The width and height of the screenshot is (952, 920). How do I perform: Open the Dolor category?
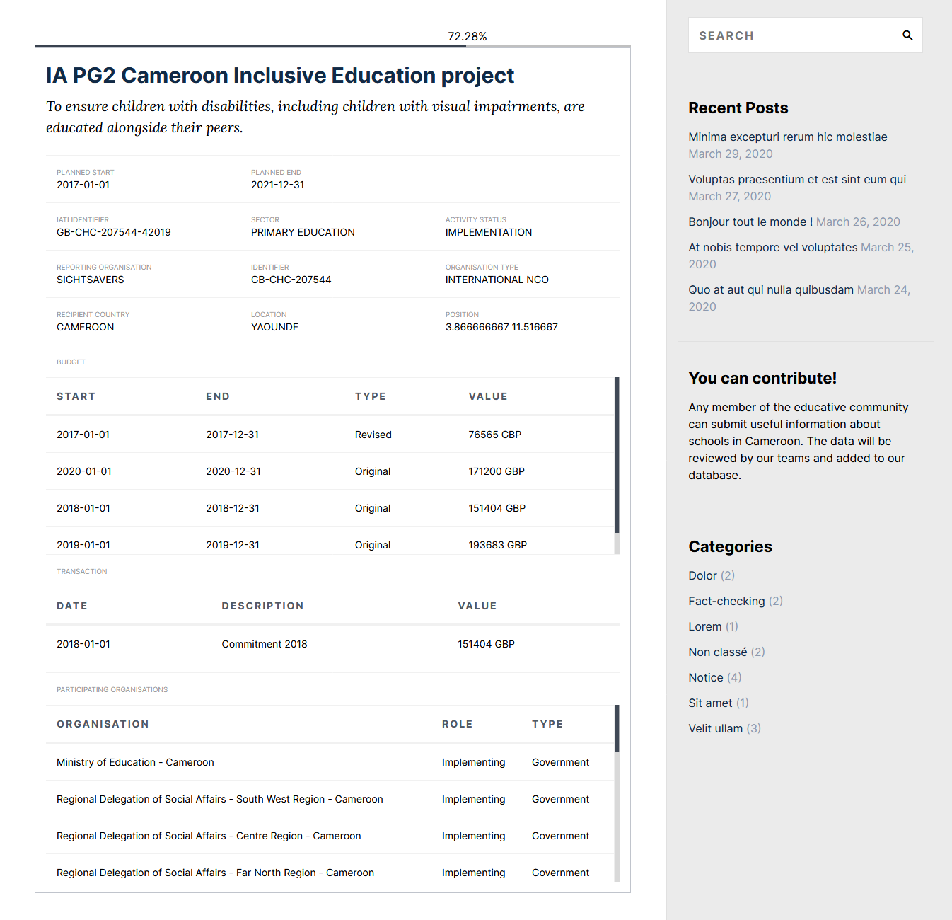coord(702,575)
